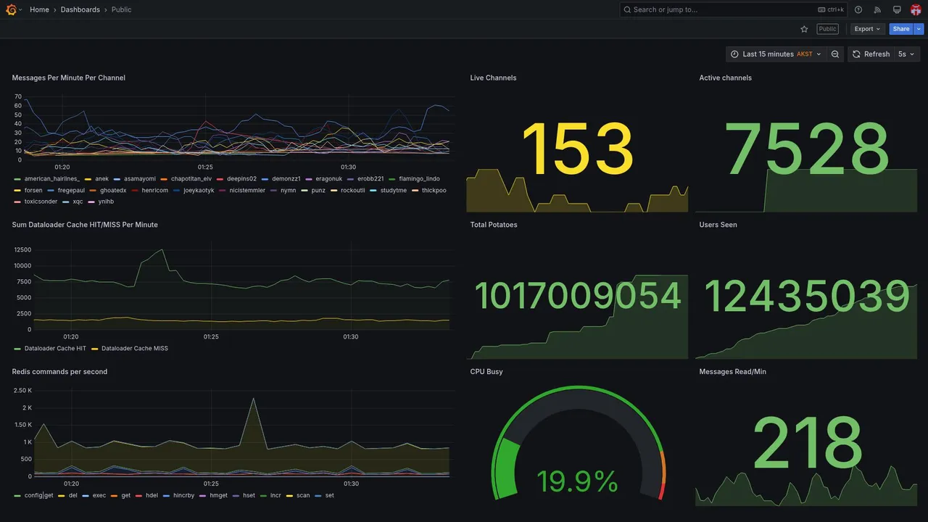Expand the 5s refresh interval dropdown
Screen dimensions: 928x522
point(906,54)
